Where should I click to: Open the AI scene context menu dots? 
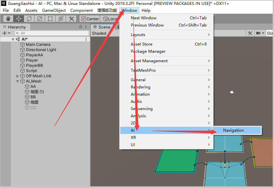(86, 39)
